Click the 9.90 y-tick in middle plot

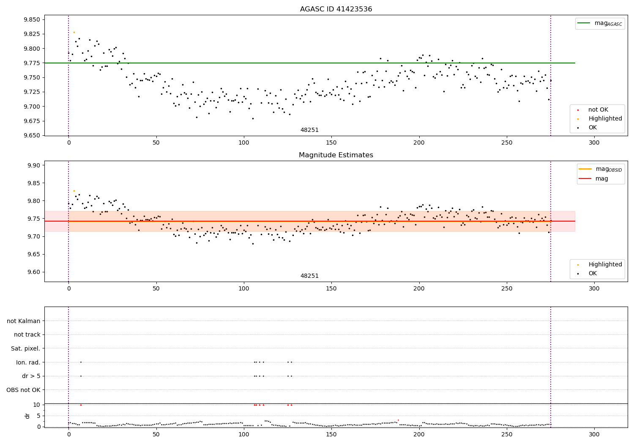(x=34, y=165)
